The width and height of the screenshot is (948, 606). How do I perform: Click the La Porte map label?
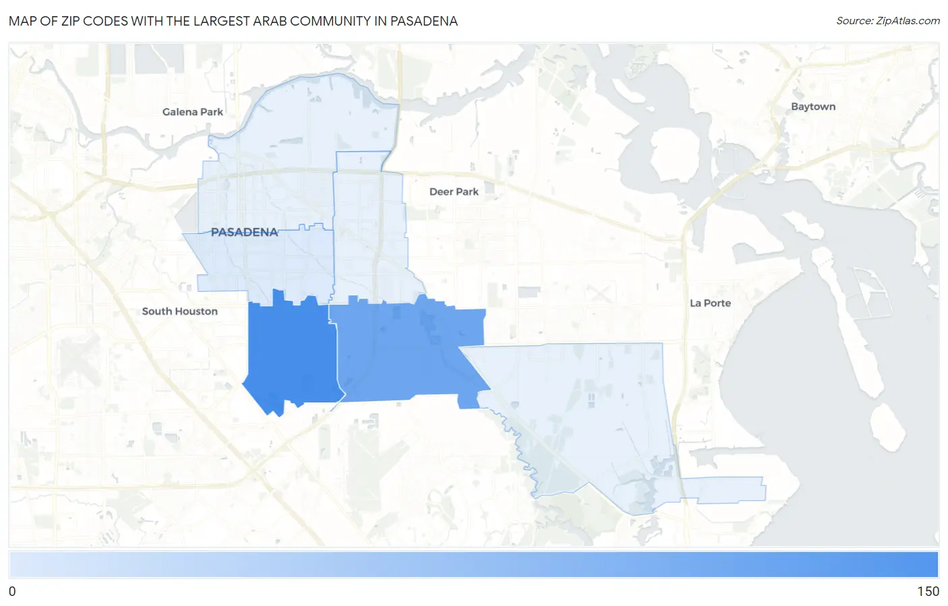[x=710, y=303]
